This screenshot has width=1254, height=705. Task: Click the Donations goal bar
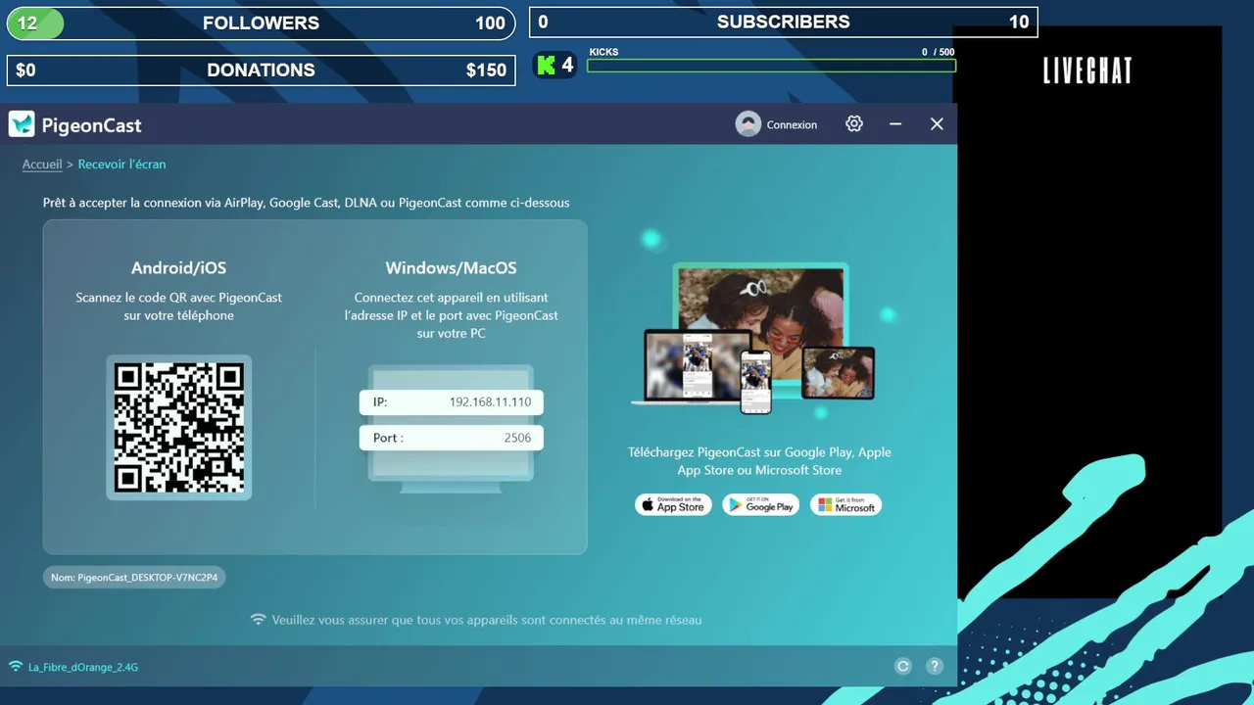coord(261,70)
